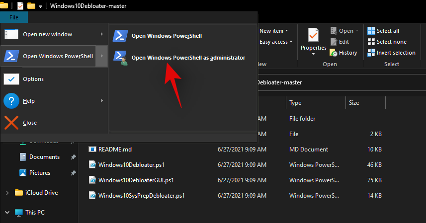Select Windows10DebloaterGUI.ps1 script file

tap(136, 180)
